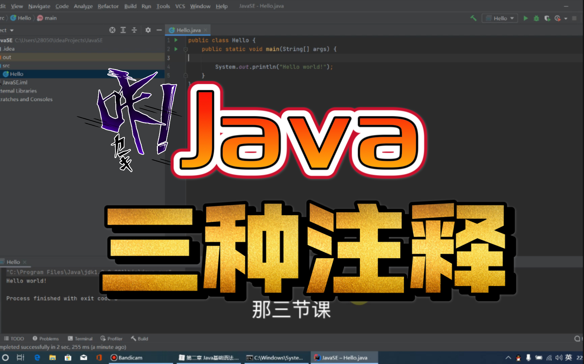Place cursor on empty editor line 3
The width and height of the screenshot is (584, 364).
[385, 58]
